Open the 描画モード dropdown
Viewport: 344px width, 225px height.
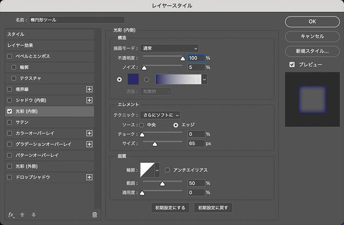(169, 48)
